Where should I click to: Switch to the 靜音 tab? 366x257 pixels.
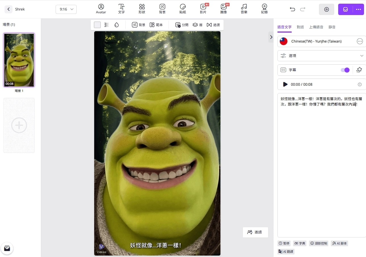332,27
